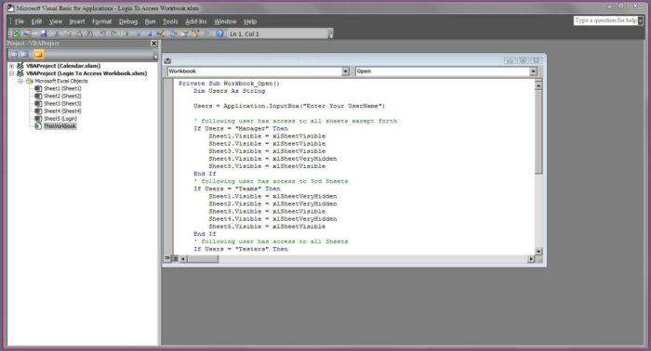
Task: Open Project Explorer from toolbar icon
Action: [x=173, y=33]
